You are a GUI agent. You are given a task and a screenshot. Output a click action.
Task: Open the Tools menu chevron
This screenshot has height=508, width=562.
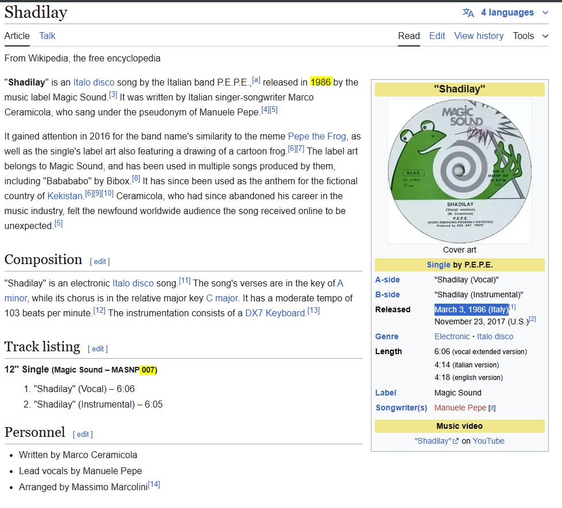click(545, 36)
